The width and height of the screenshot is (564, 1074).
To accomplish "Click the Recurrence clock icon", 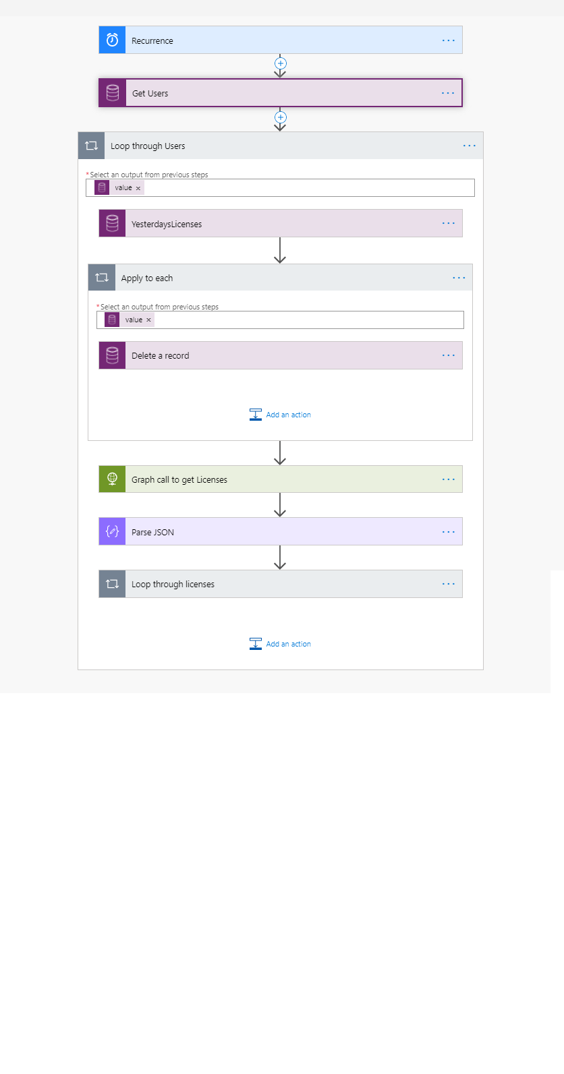I will click(x=112, y=40).
